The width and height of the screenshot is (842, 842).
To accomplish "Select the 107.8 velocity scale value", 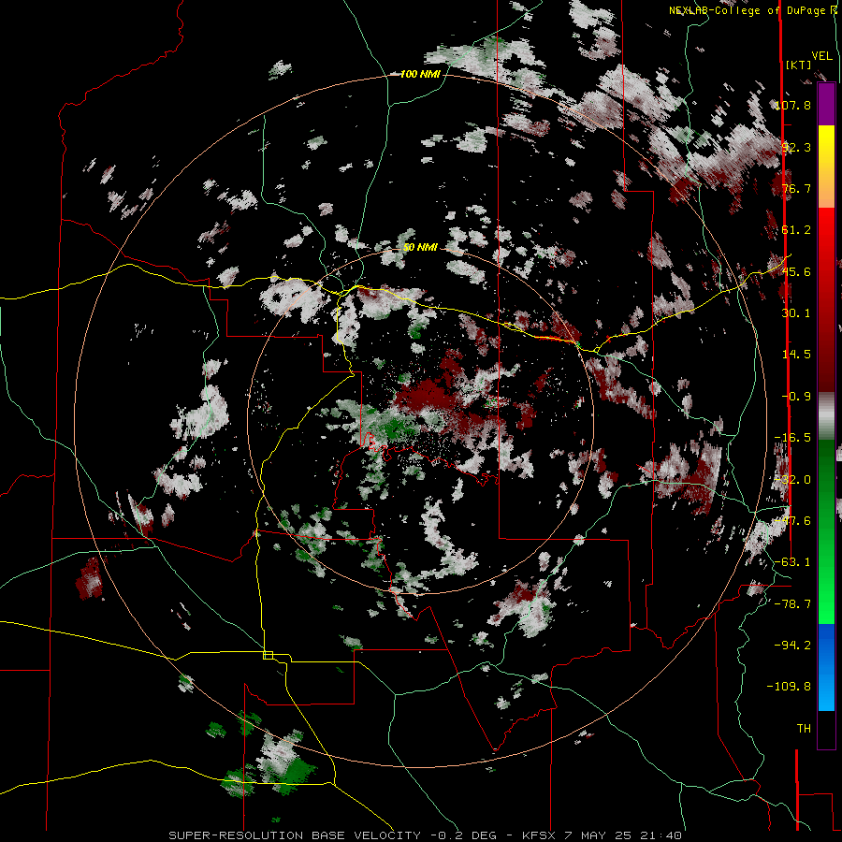I will (793, 105).
